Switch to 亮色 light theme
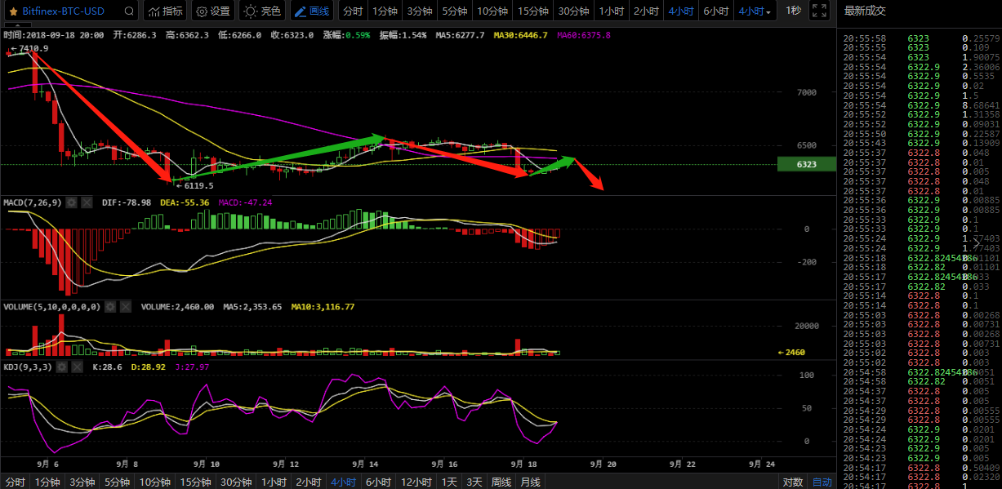 (x=261, y=11)
